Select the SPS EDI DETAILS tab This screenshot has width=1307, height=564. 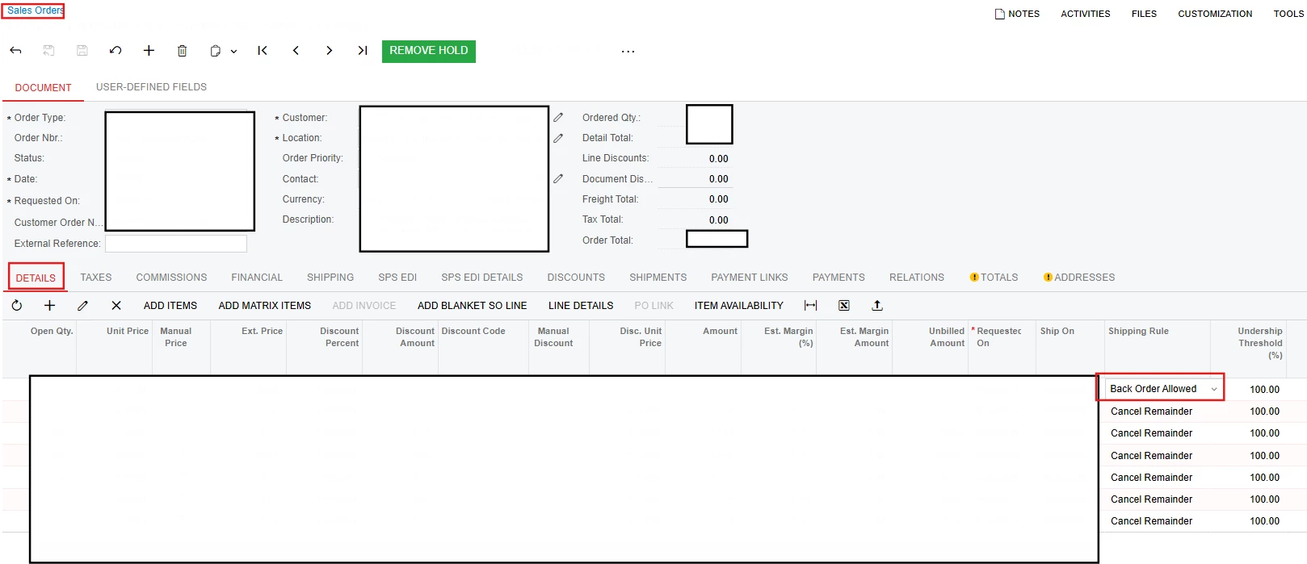482,278
